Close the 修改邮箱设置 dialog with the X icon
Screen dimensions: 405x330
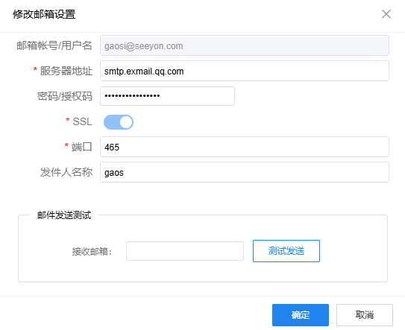click(x=386, y=14)
